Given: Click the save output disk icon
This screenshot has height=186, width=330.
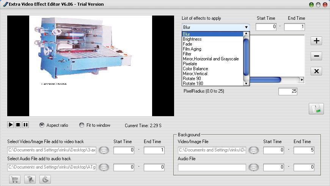Looking at the screenshot, I should 316,109.
